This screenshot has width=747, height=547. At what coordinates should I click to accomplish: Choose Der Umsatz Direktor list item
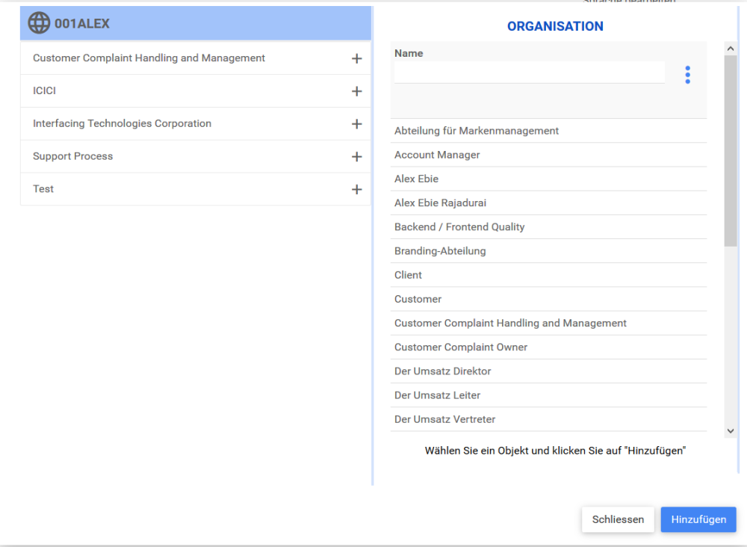click(442, 371)
